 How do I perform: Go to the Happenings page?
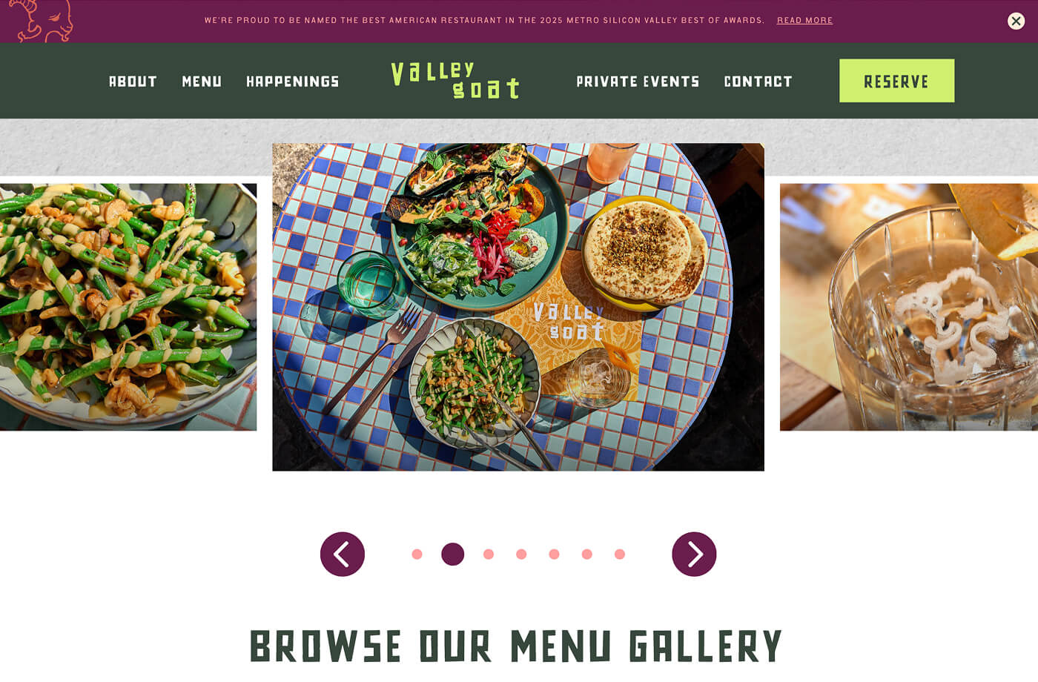[x=292, y=82]
